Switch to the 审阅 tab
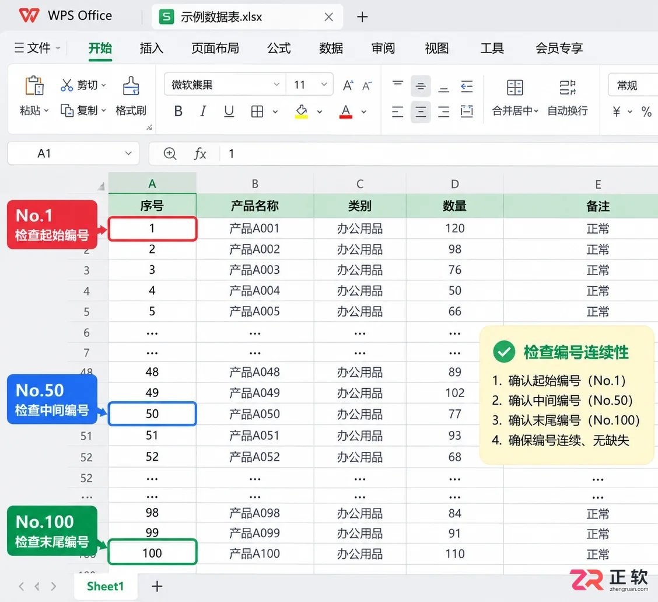658x602 pixels. (x=383, y=48)
